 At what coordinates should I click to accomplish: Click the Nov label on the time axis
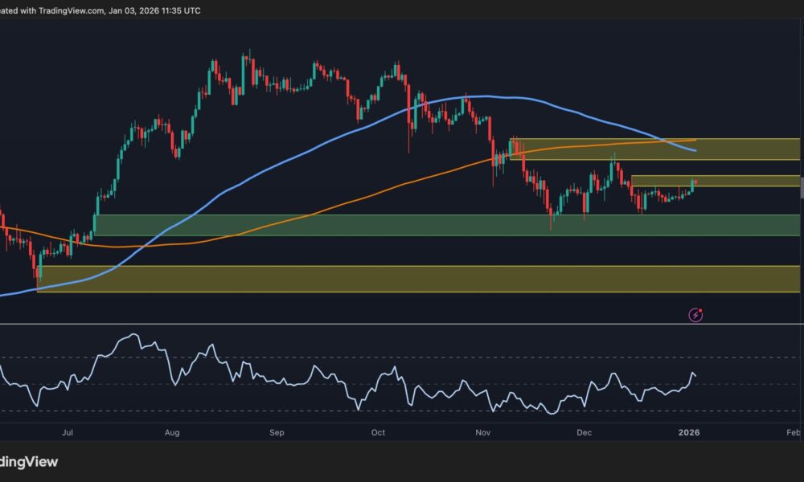(x=482, y=432)
